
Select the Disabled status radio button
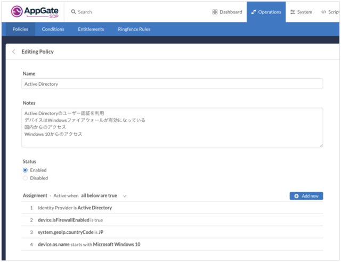(25, 178)
